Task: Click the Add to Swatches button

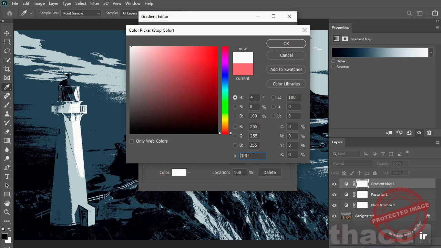Action: [286, 69]
